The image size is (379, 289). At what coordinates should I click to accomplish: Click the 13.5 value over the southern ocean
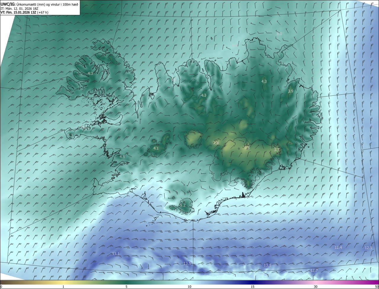click(x=187, y=263)
